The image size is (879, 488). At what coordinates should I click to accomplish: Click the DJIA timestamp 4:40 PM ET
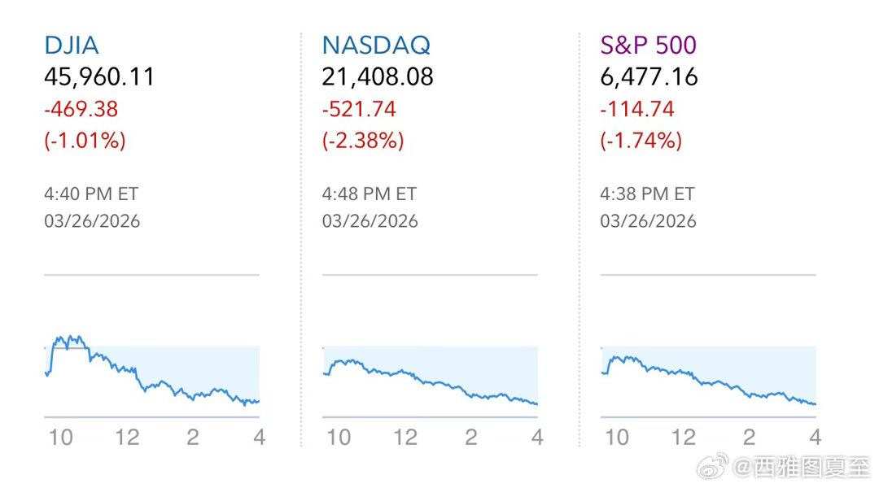click(x=91, y=194)
